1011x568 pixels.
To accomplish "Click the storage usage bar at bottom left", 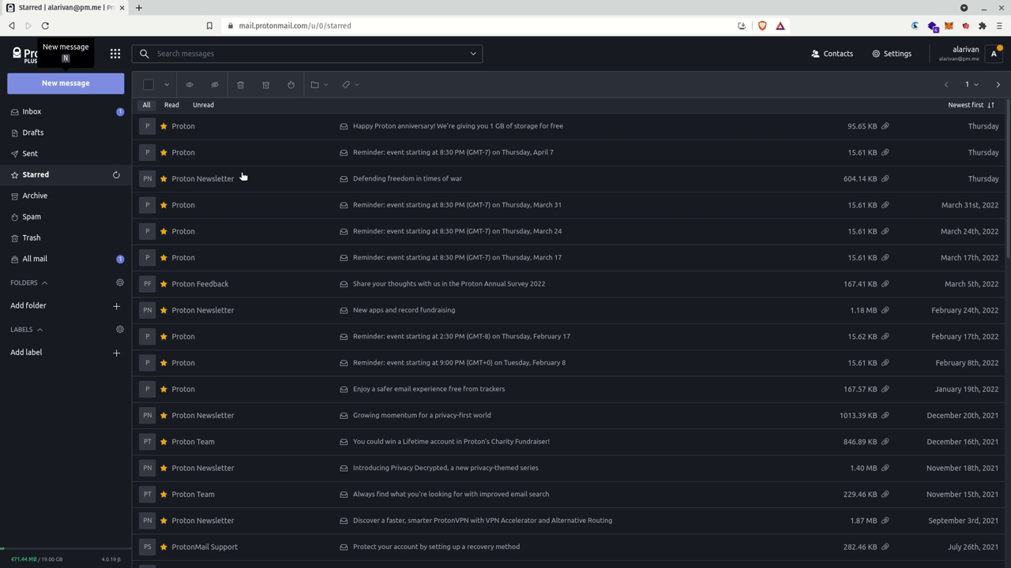I will click(36, 559).
